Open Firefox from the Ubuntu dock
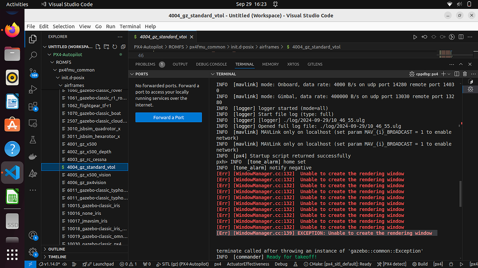 pos(12,30)
